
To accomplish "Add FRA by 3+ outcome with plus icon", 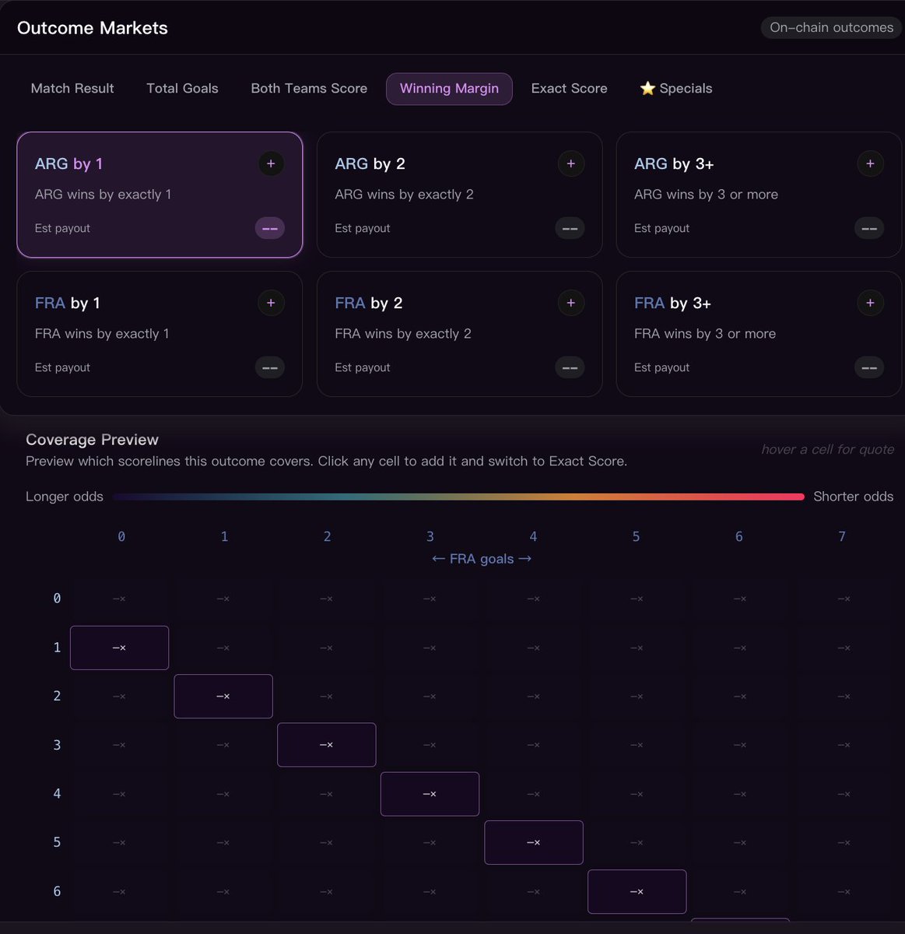I will click(x=870, y=303).
